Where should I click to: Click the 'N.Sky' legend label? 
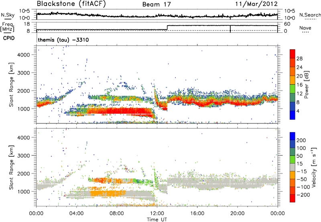click(8, 15)
